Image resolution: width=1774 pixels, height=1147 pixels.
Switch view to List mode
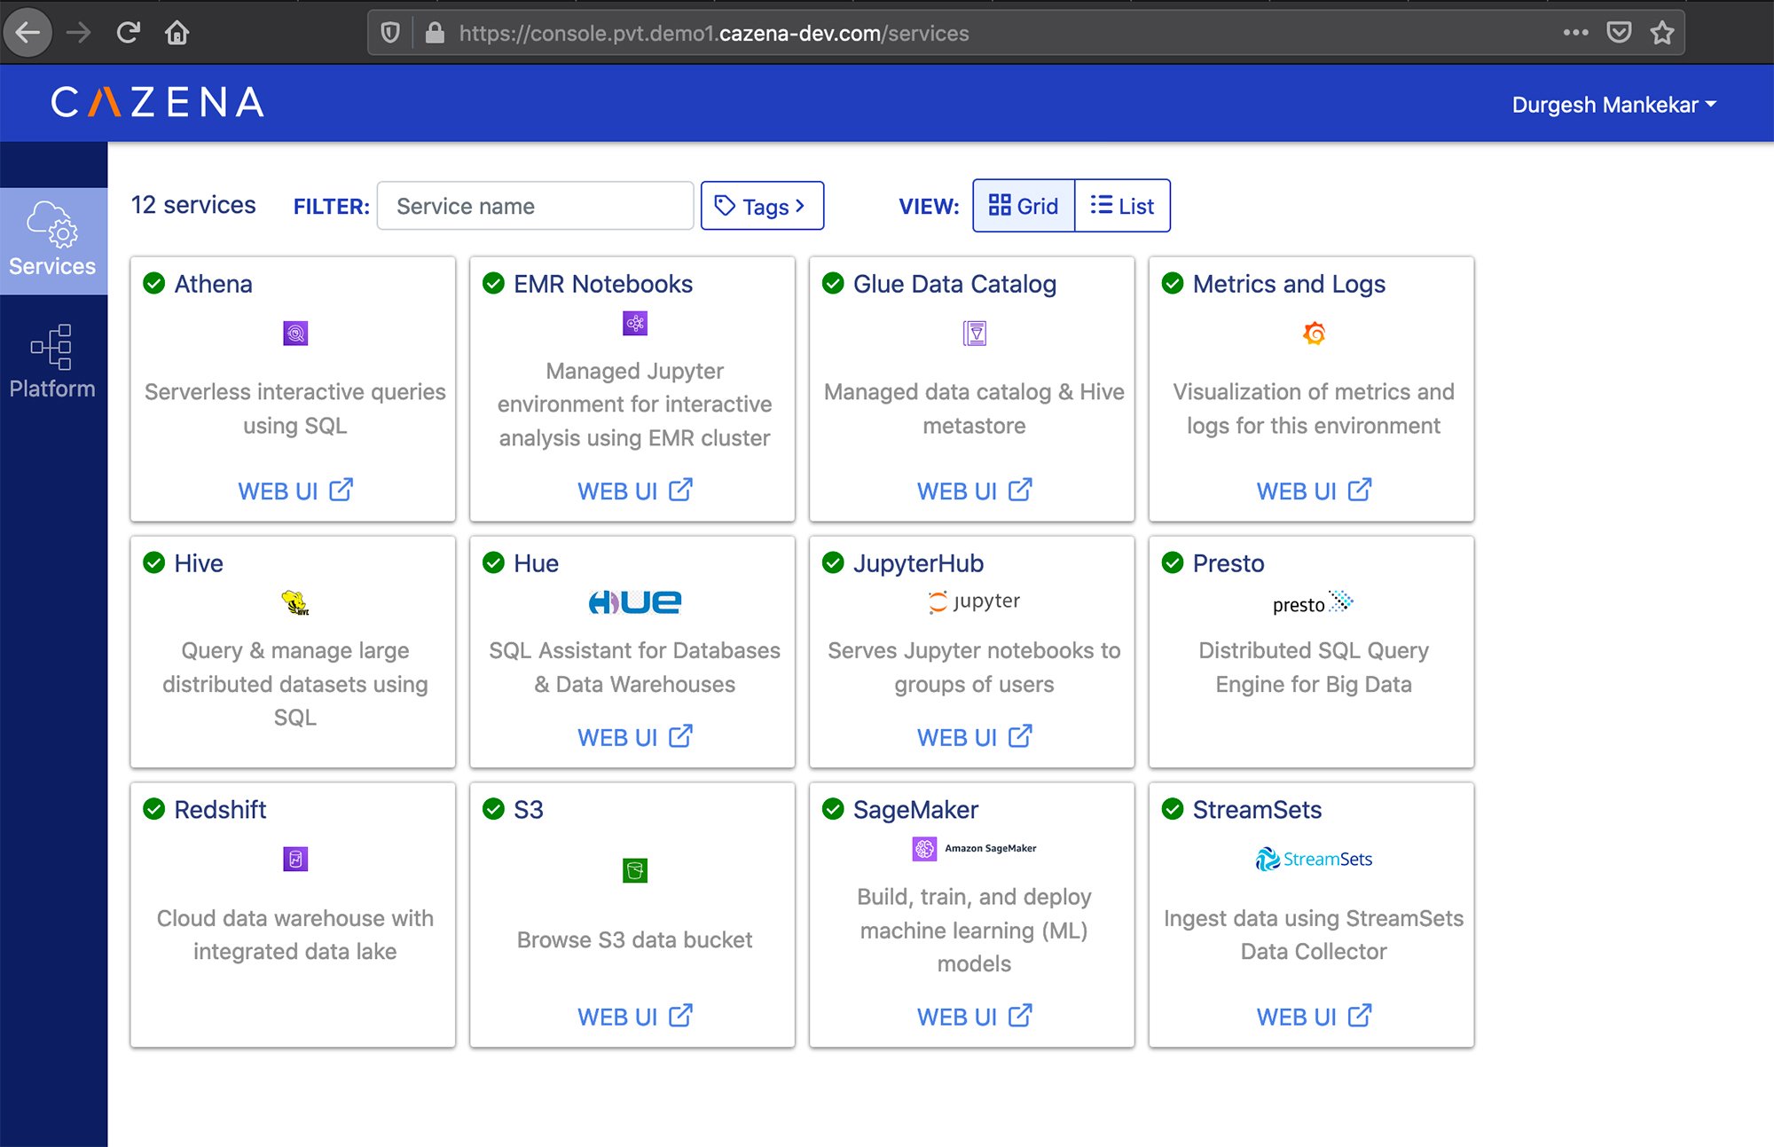click(x=1123, y=205)
